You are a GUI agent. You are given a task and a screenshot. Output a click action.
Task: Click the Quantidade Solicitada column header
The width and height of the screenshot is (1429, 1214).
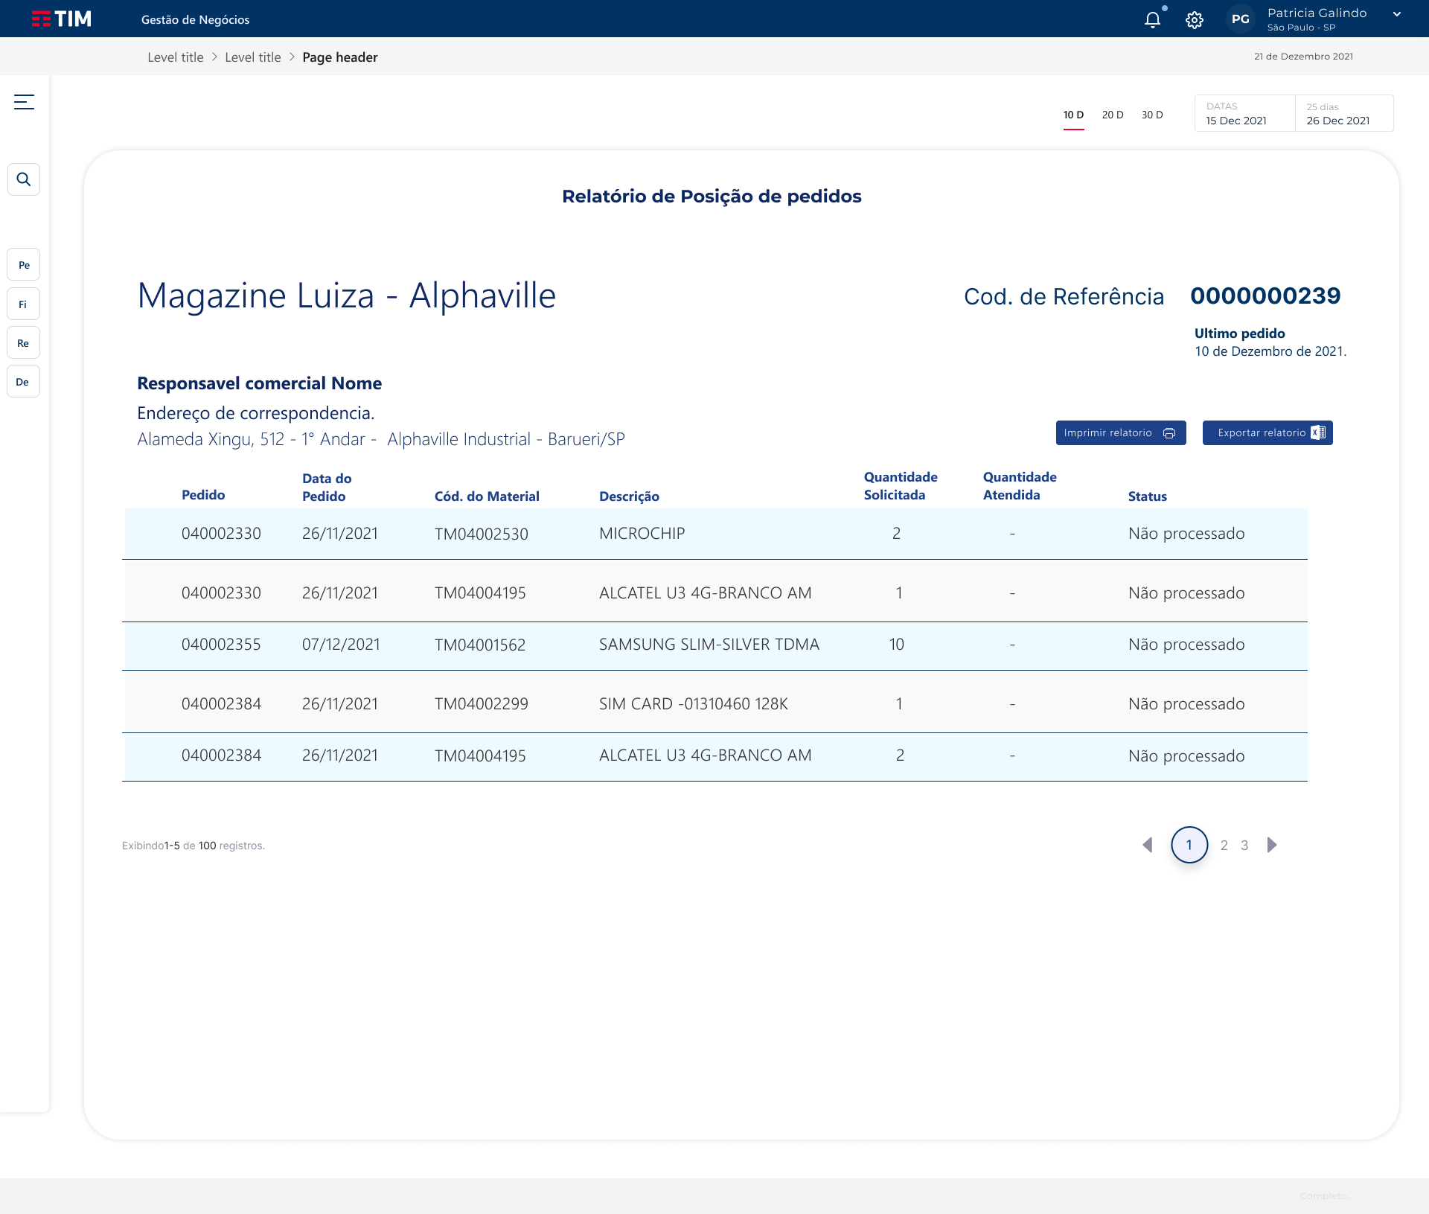[x=901, y=486]
